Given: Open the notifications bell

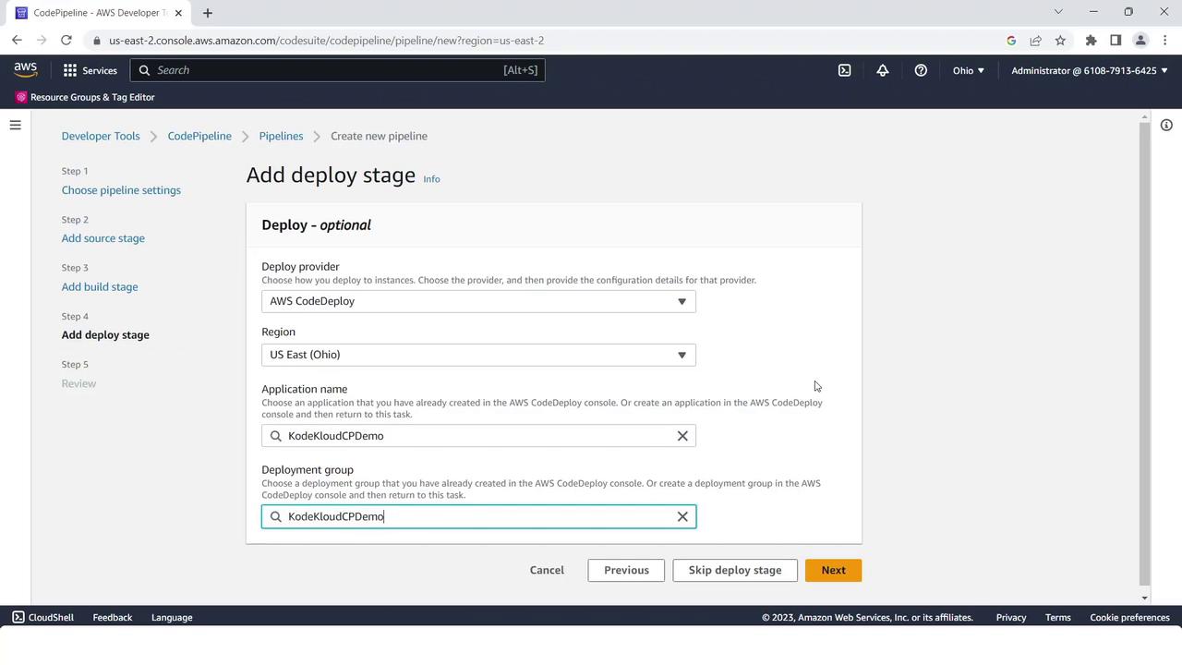Looking at the screenshot, I should [x=883, y=70].
